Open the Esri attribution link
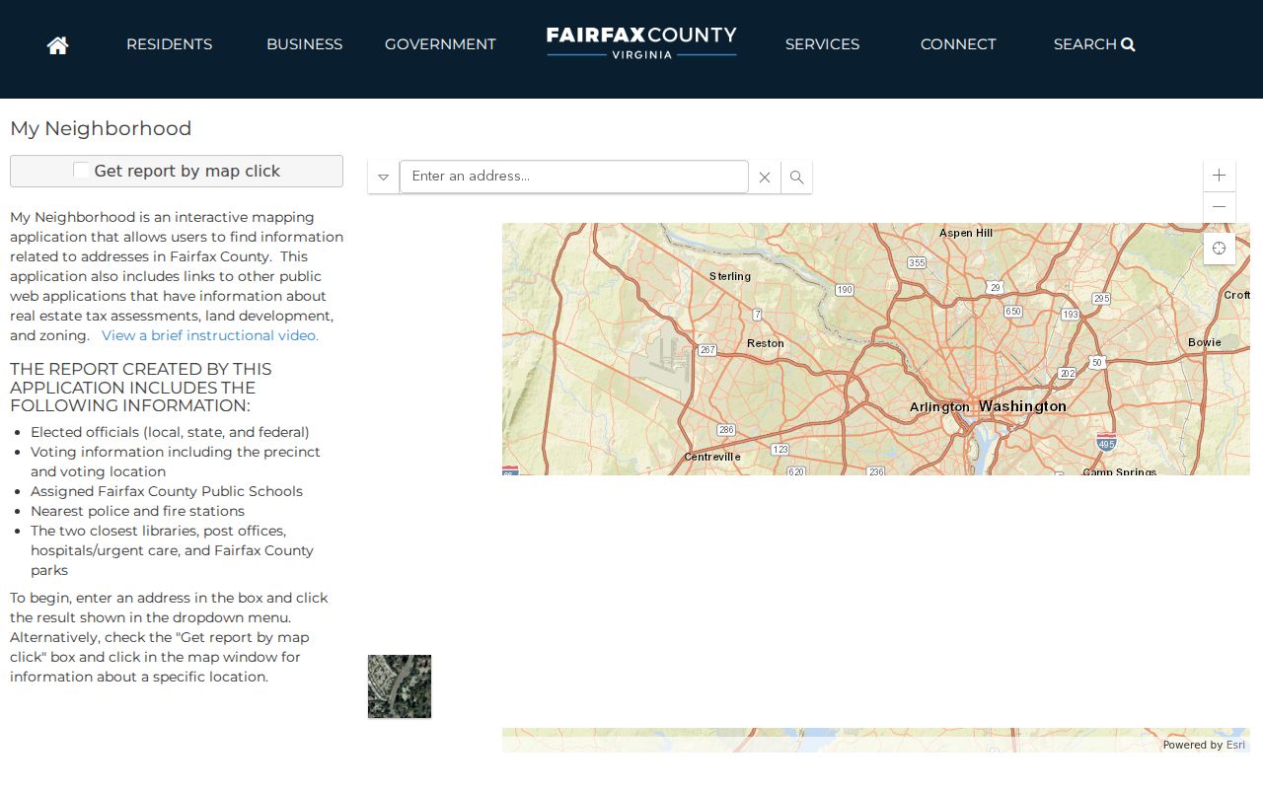Screen dimensions: 1263x789 (x=1235, y=745)
